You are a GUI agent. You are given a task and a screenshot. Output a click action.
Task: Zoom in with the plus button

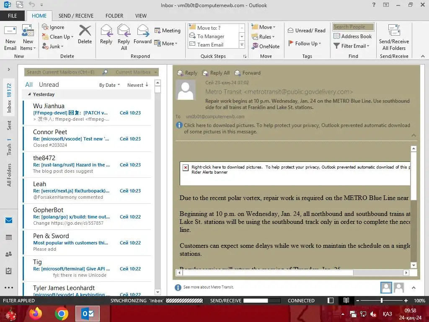point(406,300)
